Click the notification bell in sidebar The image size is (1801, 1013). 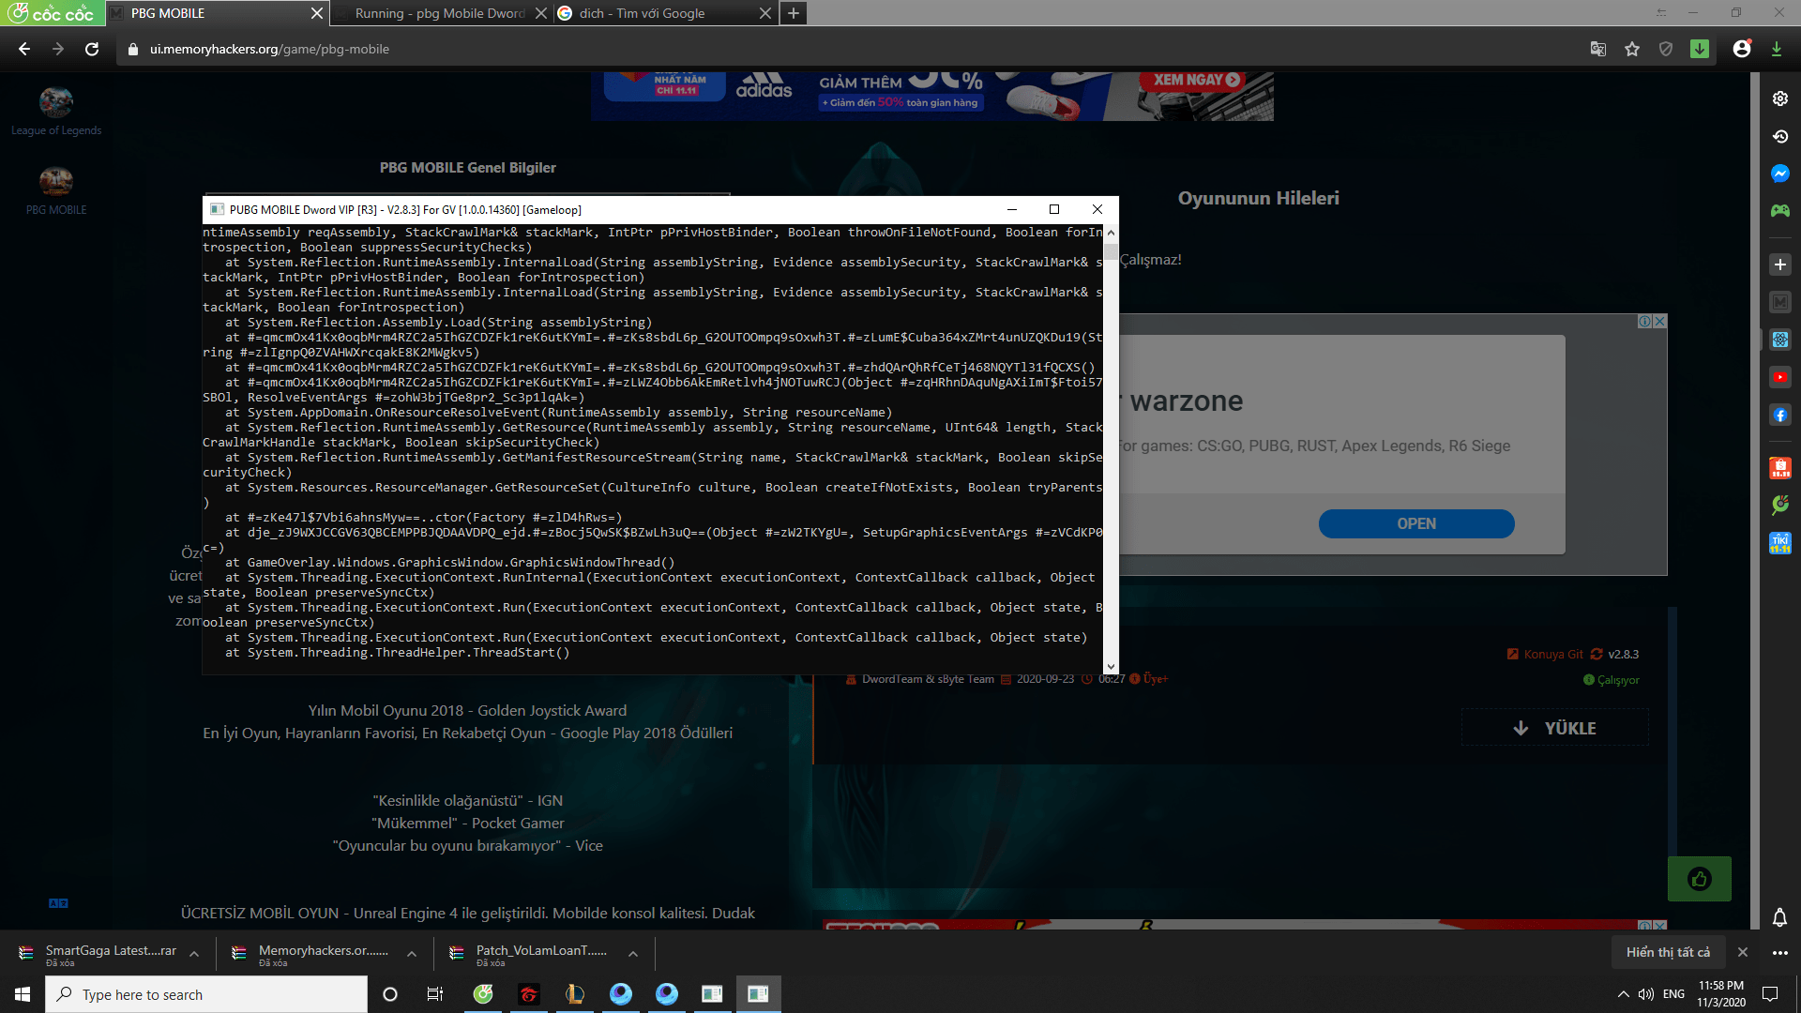click(x=1779, y=916)
